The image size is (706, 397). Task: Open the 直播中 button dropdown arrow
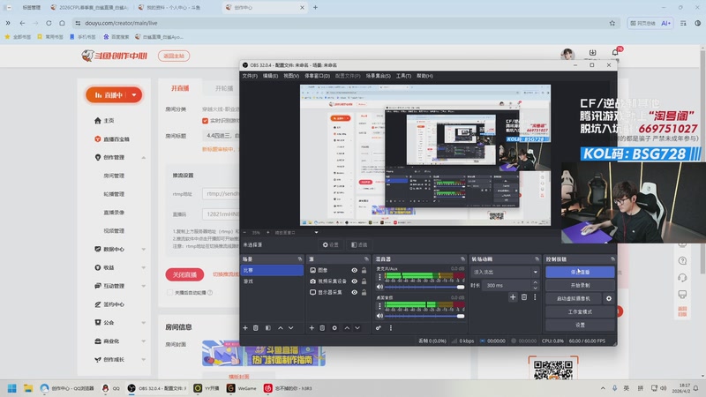(x=134, y=95)
